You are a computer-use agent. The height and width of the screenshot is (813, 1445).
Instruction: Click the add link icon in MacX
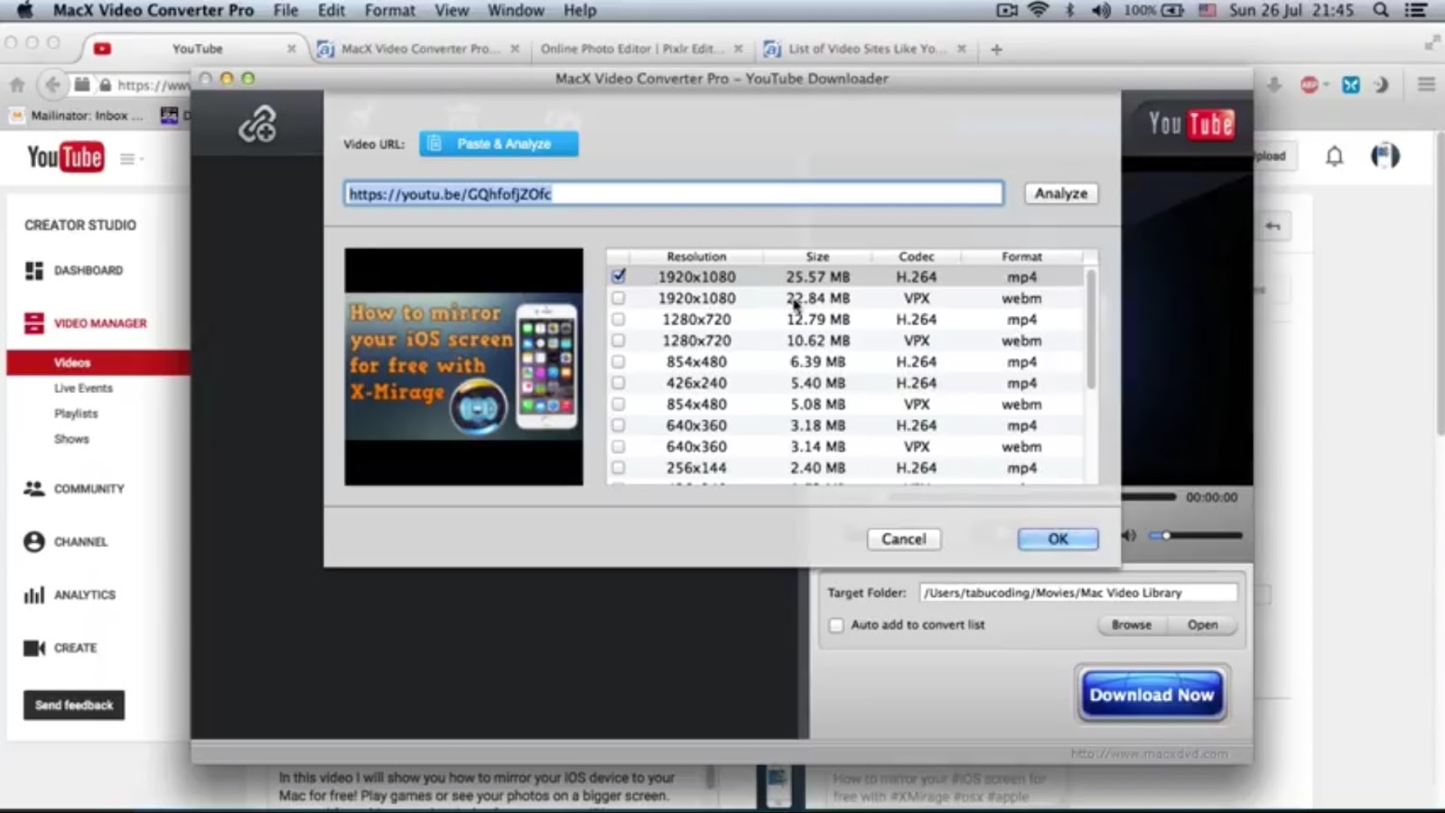click(x=257, y=124)
